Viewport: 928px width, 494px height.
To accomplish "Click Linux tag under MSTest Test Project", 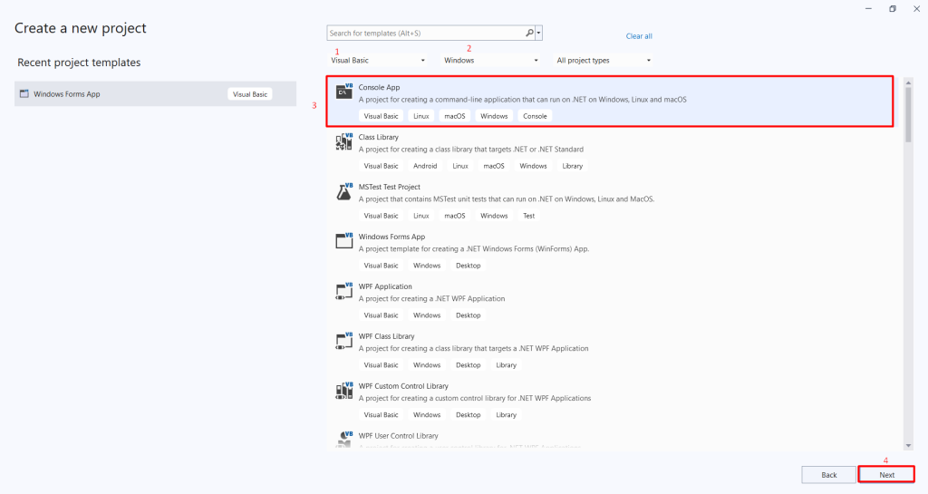I will (x=420, y=216).
